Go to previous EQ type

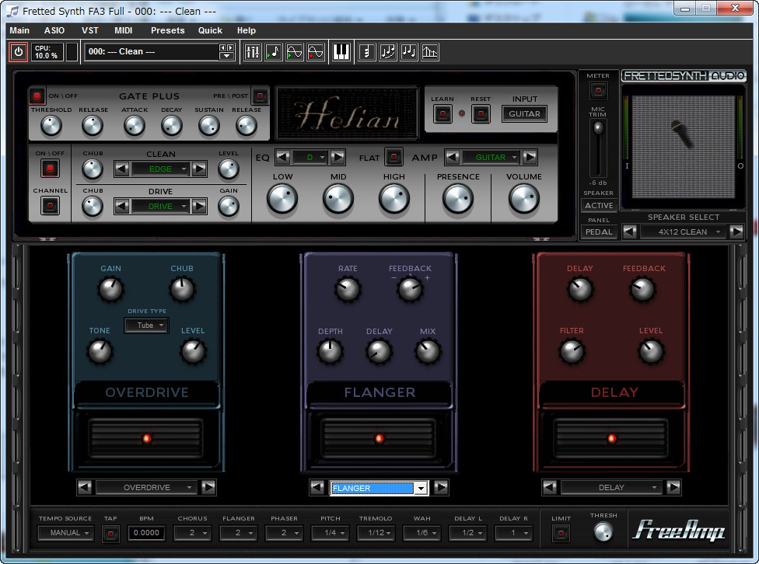click(283, 157)
